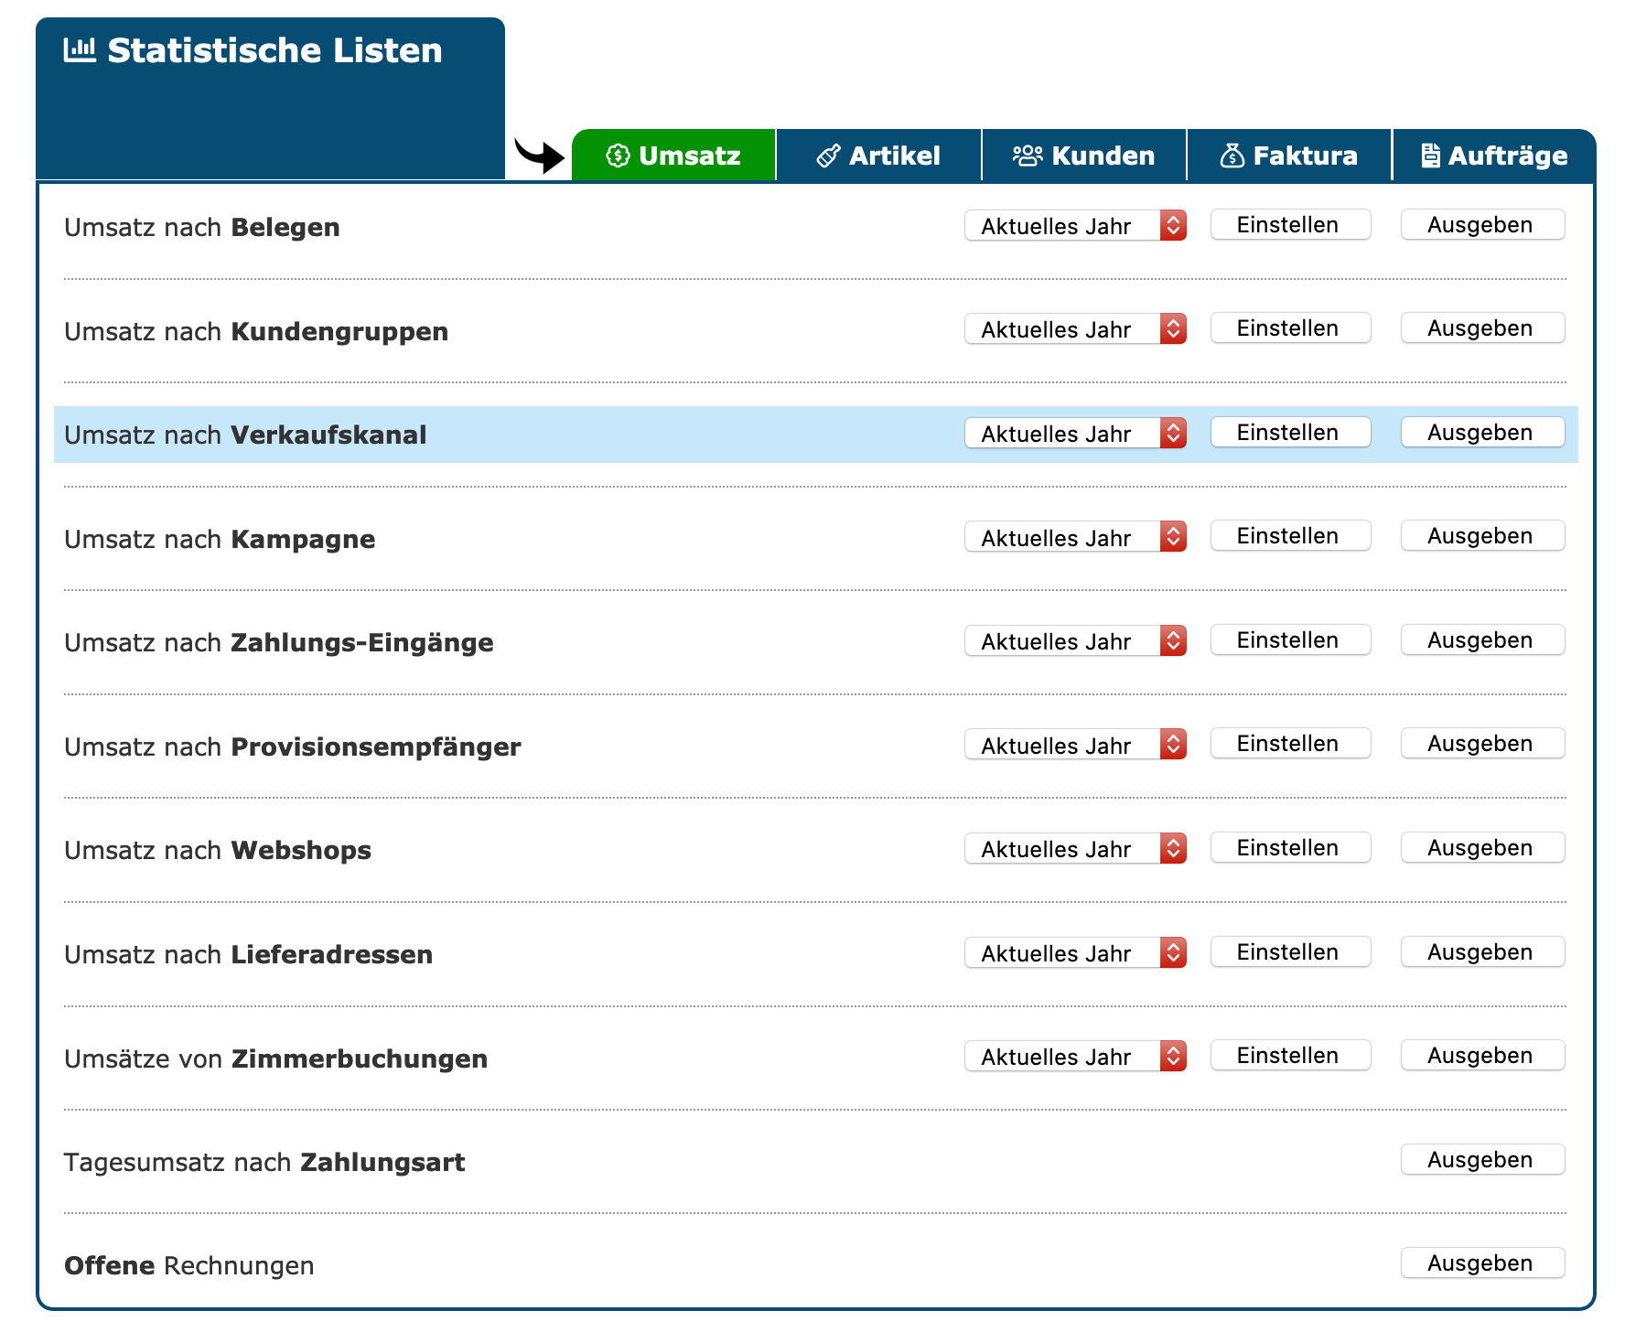This screenshot has width=1625, height=1343.
Task: Open the Faktura tab
Action: click(x=1288, y=156)
